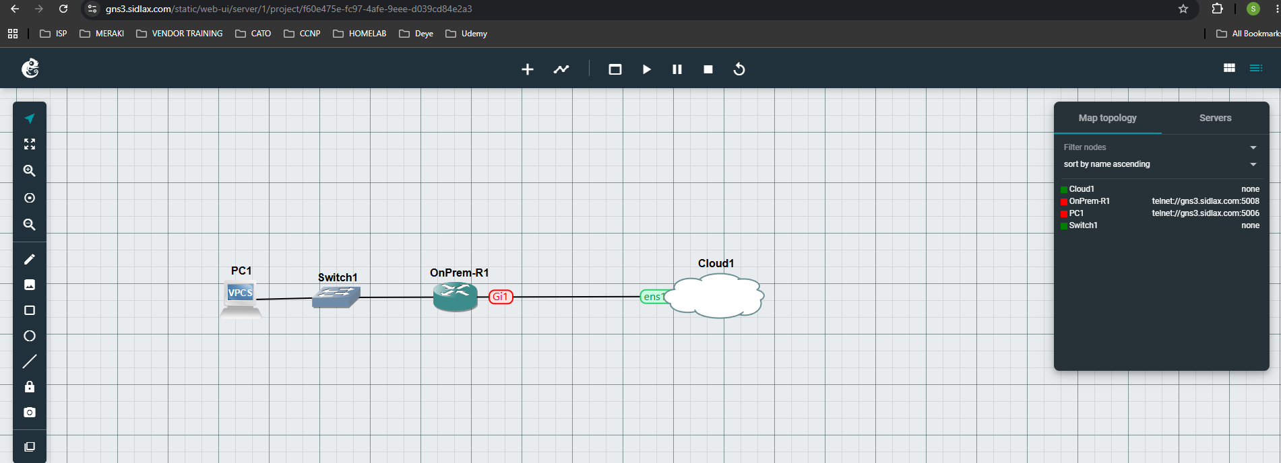The image size is (1281, 463).
Task: Select Cloud1 in the topology list
Action: pyautogui.click(x=1081, y=189)
